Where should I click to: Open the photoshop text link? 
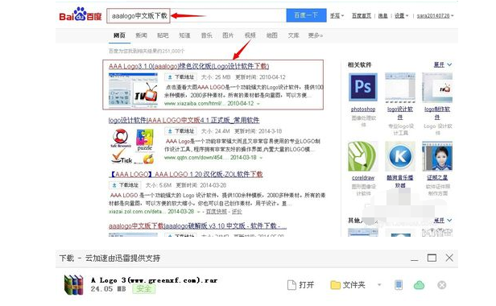pyautogui.click(x=363, y=110)
